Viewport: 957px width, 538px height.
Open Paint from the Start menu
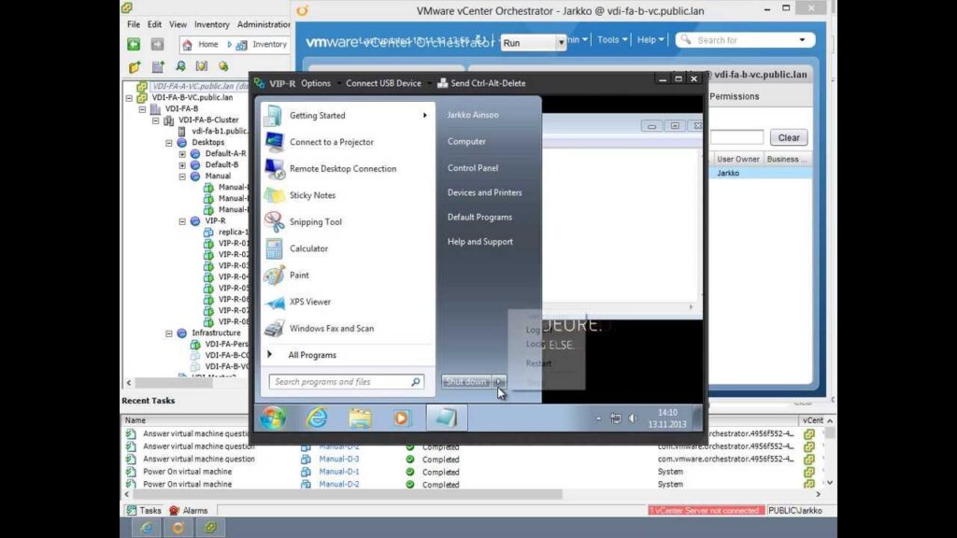(x=299, y=276)
